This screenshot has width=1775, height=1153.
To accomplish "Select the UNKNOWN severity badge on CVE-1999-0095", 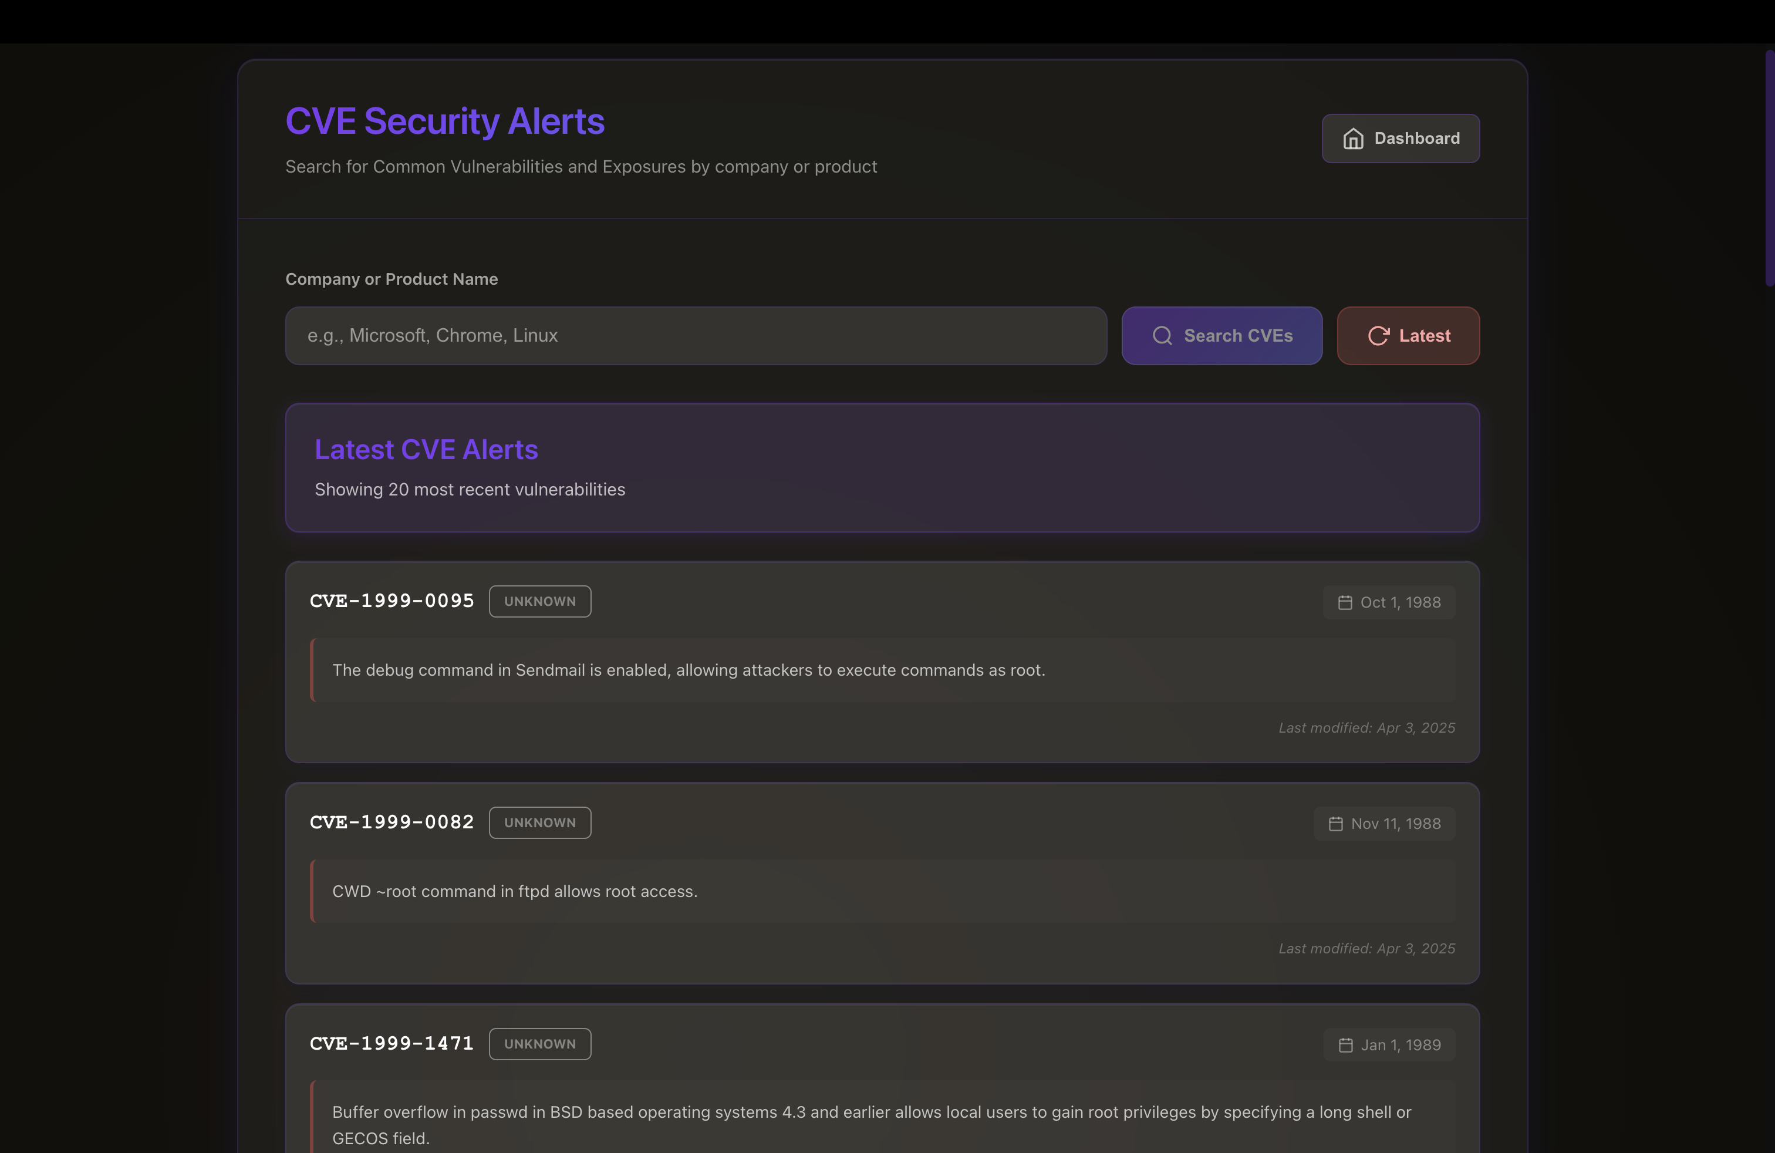I will click(x=539, y=601).
